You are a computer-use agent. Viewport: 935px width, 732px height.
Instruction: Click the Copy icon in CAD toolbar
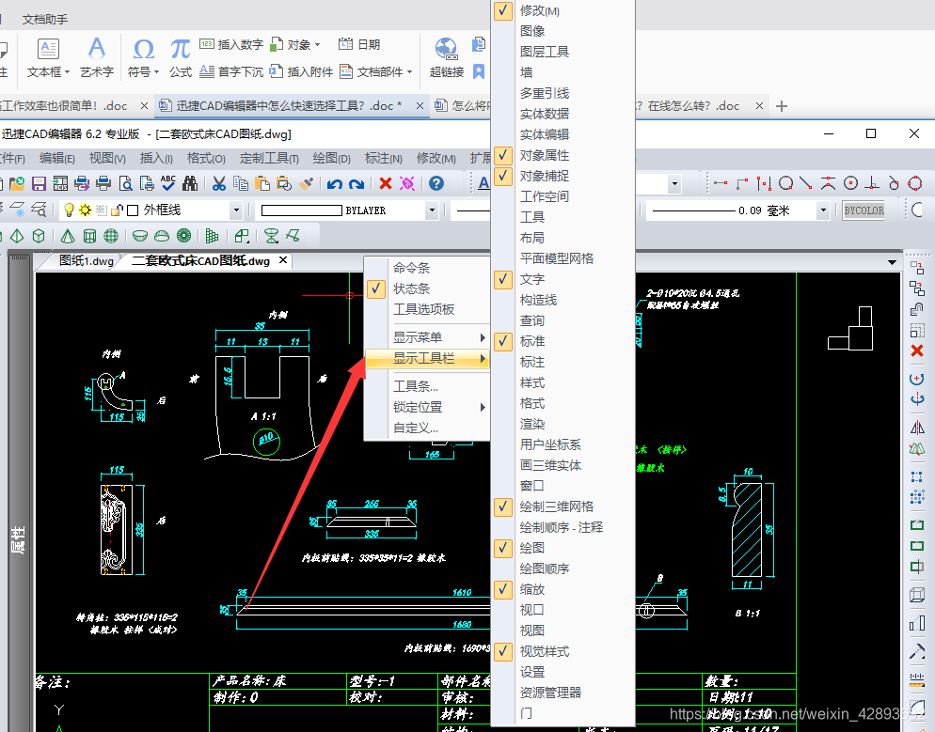coord(240,183)
